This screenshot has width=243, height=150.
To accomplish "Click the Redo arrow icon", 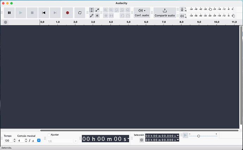I will [128, 16].
